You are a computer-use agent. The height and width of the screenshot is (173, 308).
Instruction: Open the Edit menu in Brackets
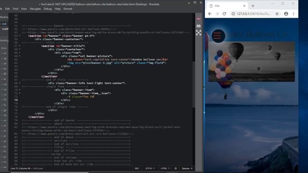[8, 9]
